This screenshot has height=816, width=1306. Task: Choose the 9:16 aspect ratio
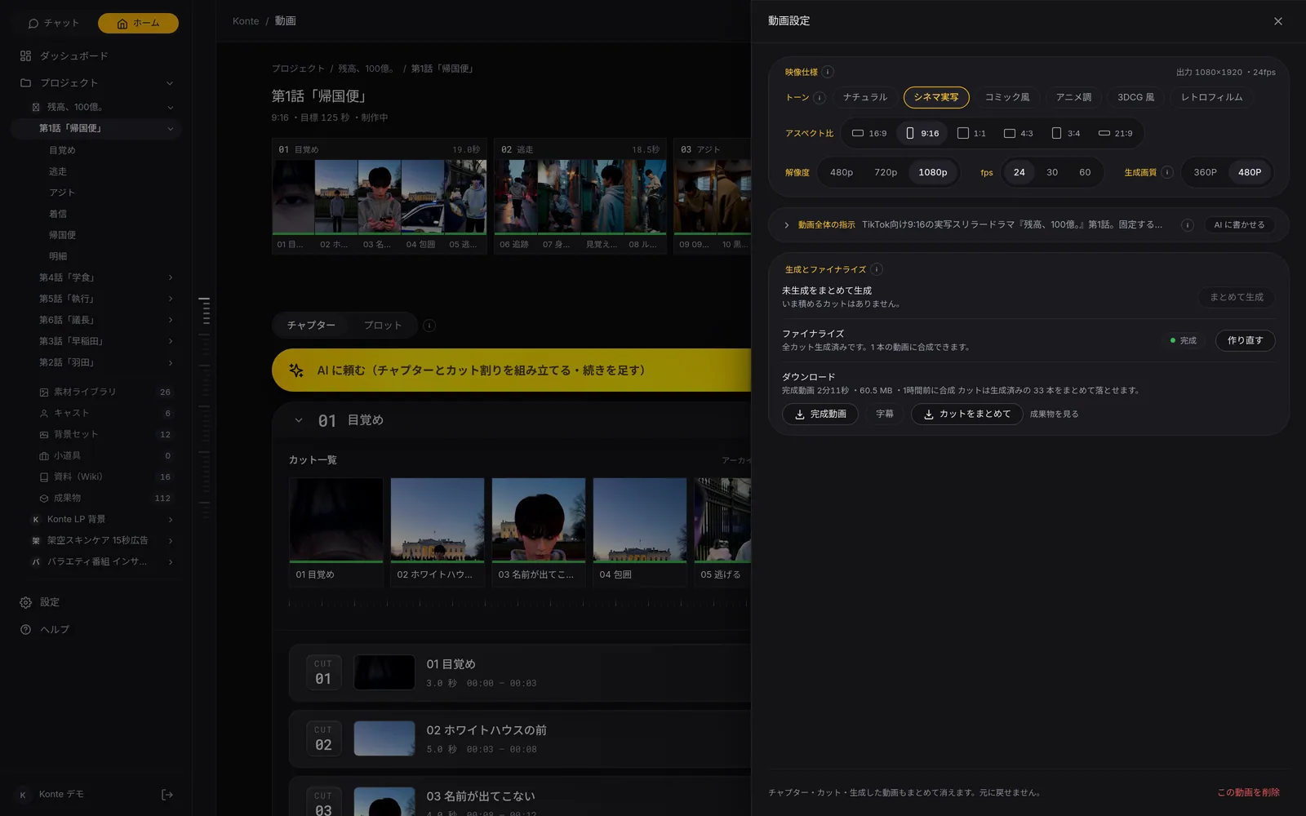(922, 133)
